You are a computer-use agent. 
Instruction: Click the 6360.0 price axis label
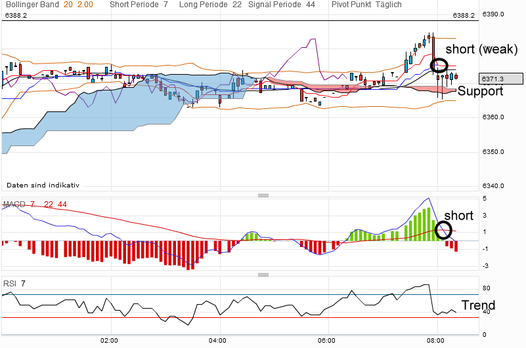click(493, 117)
